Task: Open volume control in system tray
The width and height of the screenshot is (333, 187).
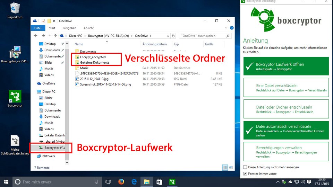Action: click(x=302, y=182)
